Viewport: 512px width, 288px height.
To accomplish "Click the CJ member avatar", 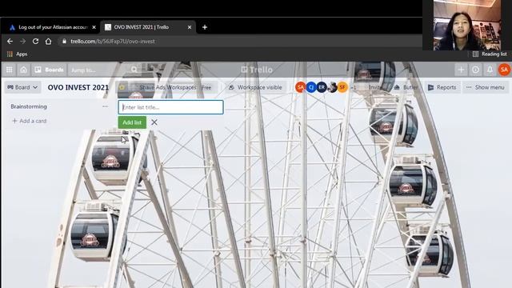I will pyautogui.click(x=311, y=87).
